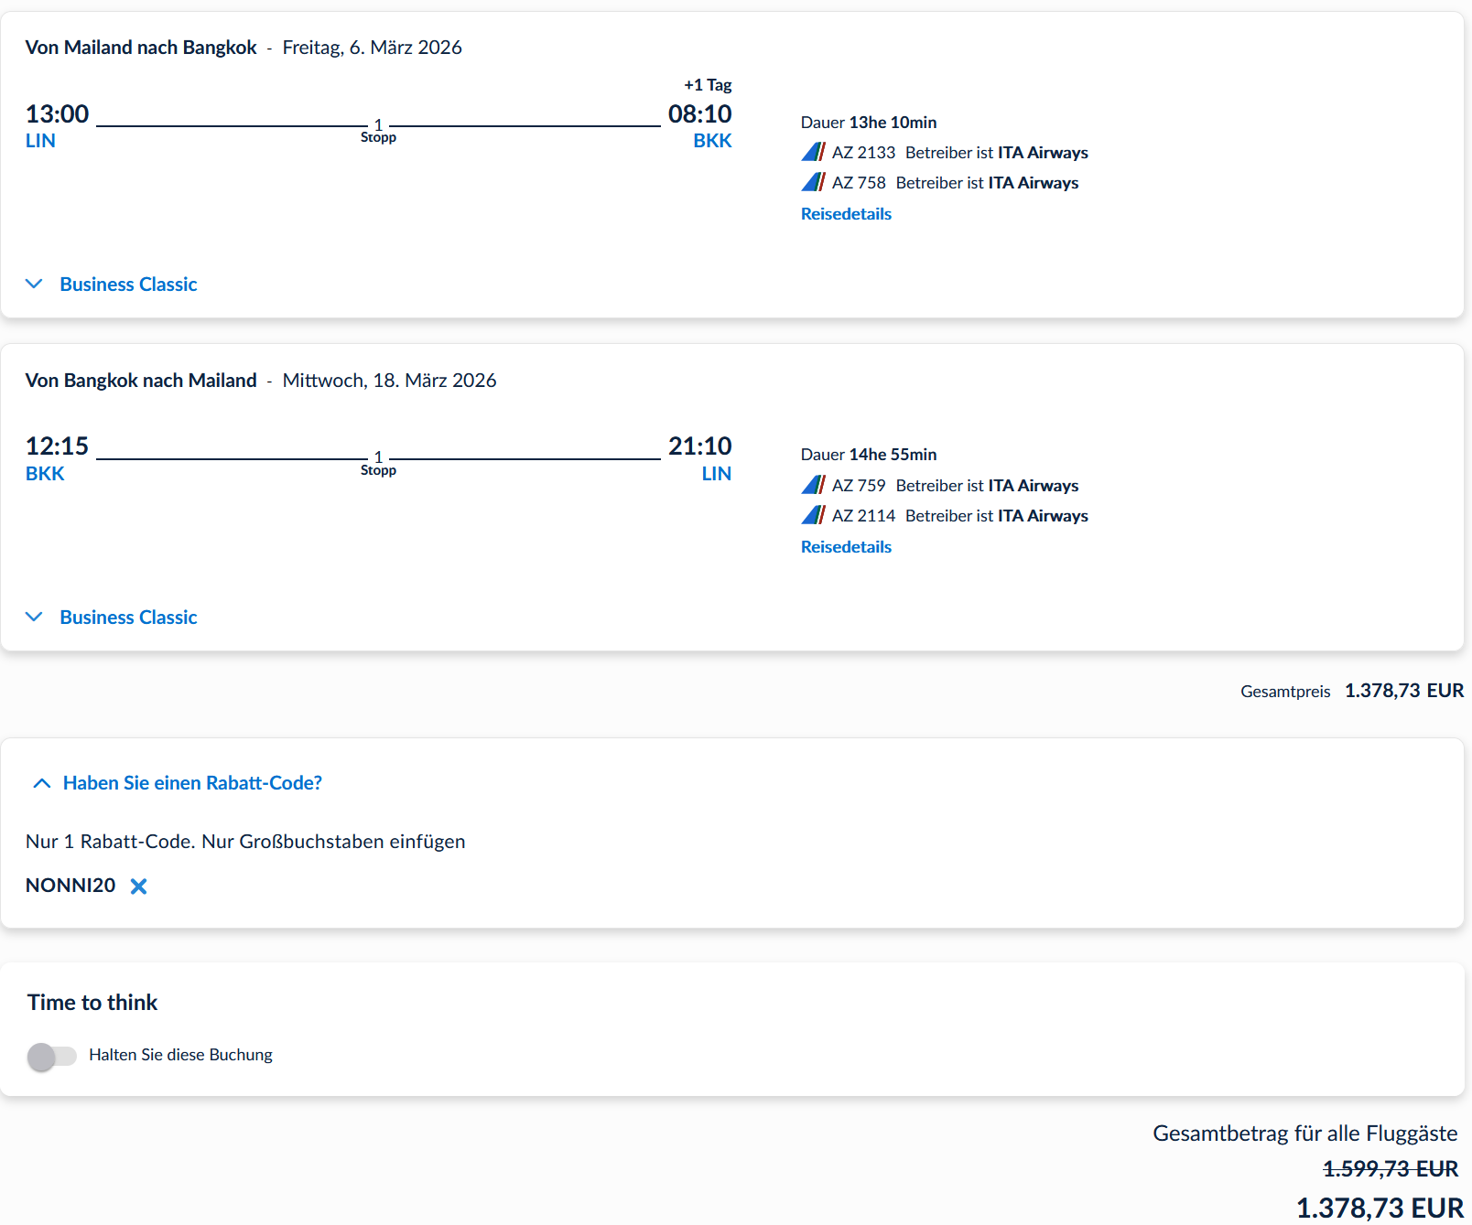Expand return Business Classic fare details
1472x1225 pixels.
tap(35, 617)
